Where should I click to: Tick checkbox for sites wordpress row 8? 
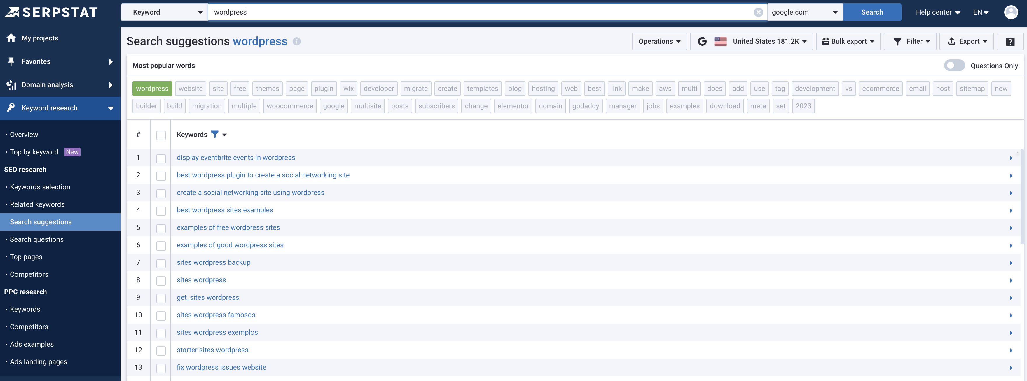click(161, 281)
